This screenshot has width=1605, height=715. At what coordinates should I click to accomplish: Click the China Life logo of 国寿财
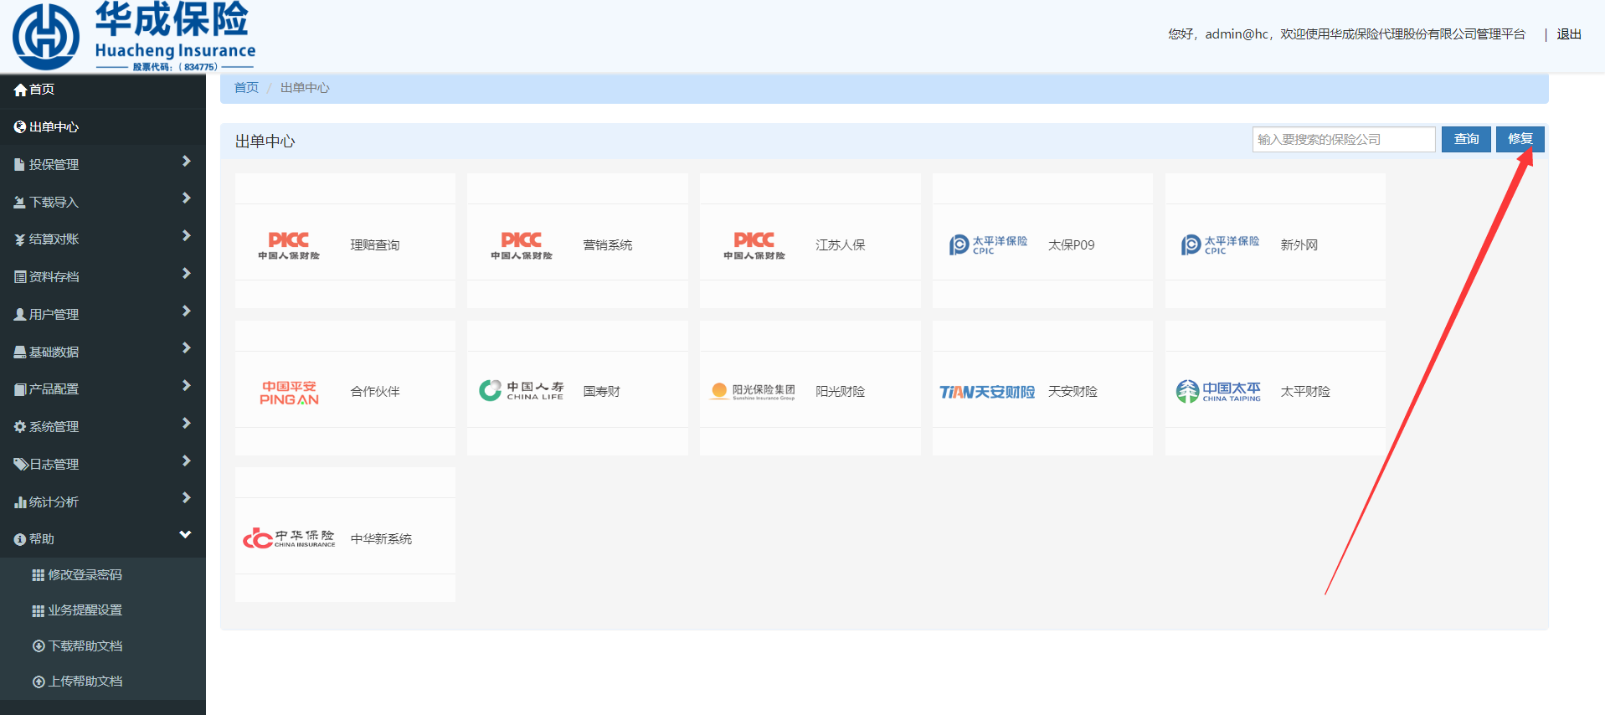[522, 391]
